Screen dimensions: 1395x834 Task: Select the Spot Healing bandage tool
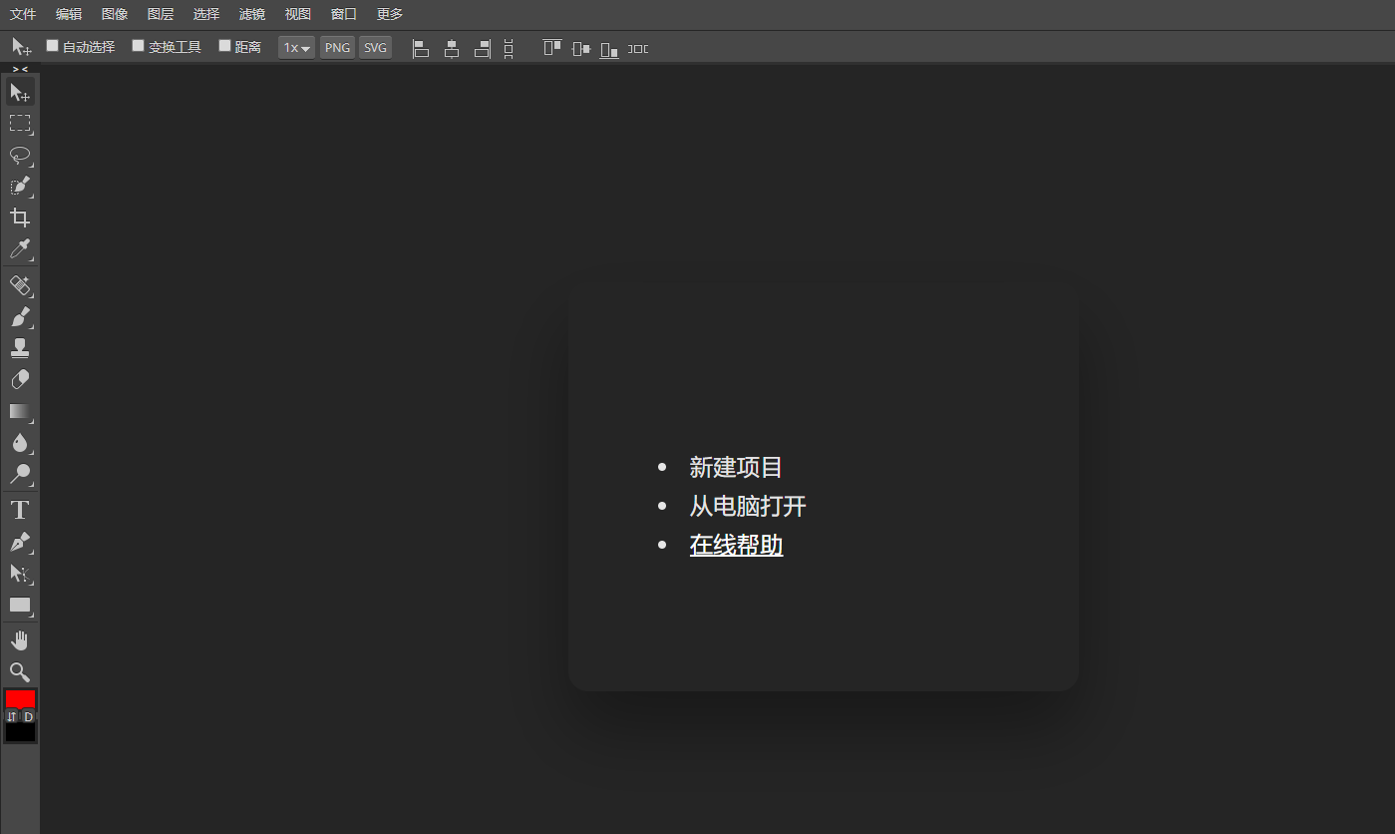(x=20, y=286)
